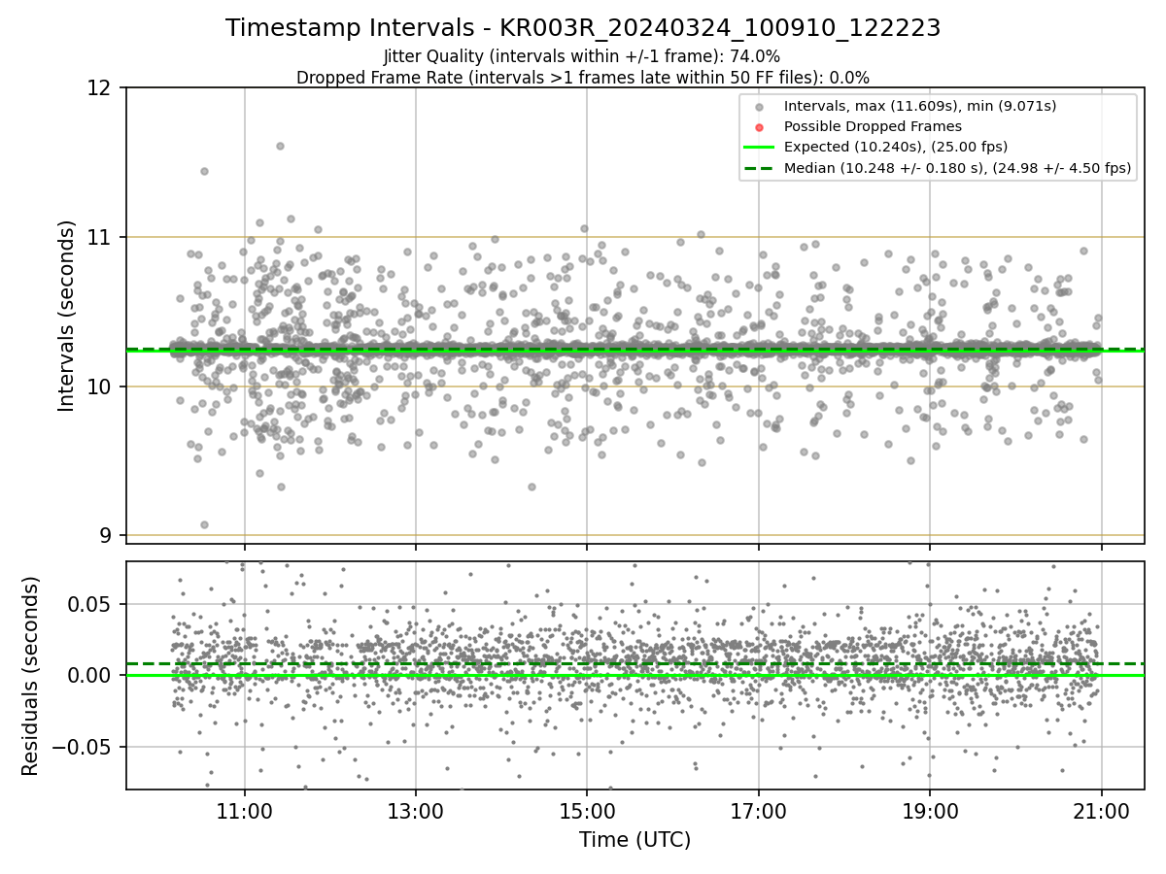Click the solid green Expected line legend sample
The image size is (1166, 874).
tap(759, 147)
